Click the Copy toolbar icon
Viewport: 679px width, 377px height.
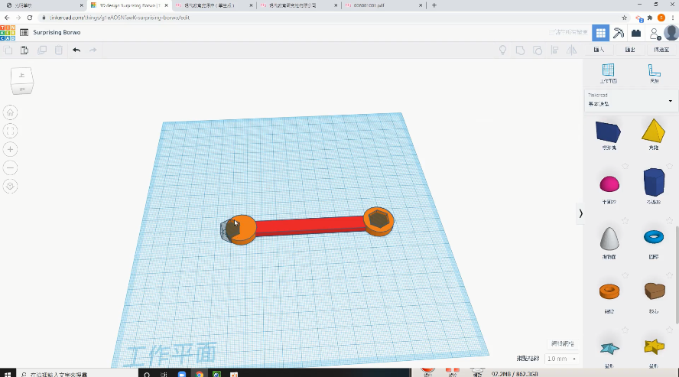pyautogui.click(x=8, y=50)
